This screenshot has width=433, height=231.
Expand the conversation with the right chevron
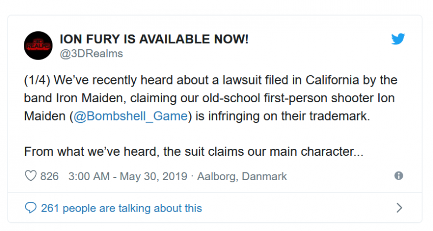[399, 208]
